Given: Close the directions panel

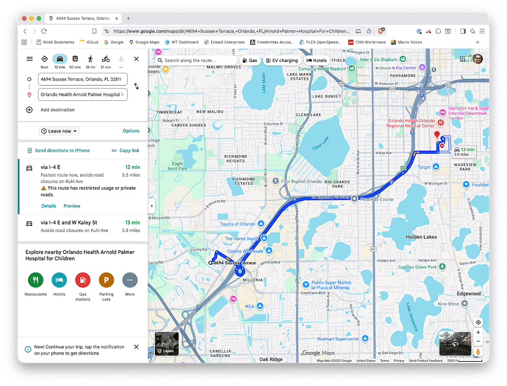Looking at the screenshot, I should [x=136, y=59].
